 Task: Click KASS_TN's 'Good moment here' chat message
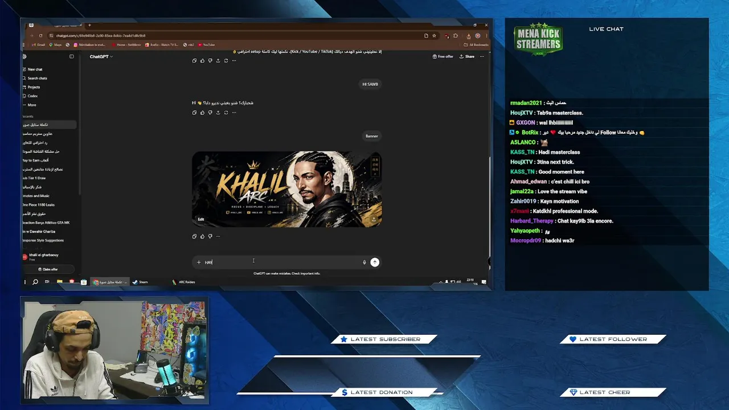point(547,172)
